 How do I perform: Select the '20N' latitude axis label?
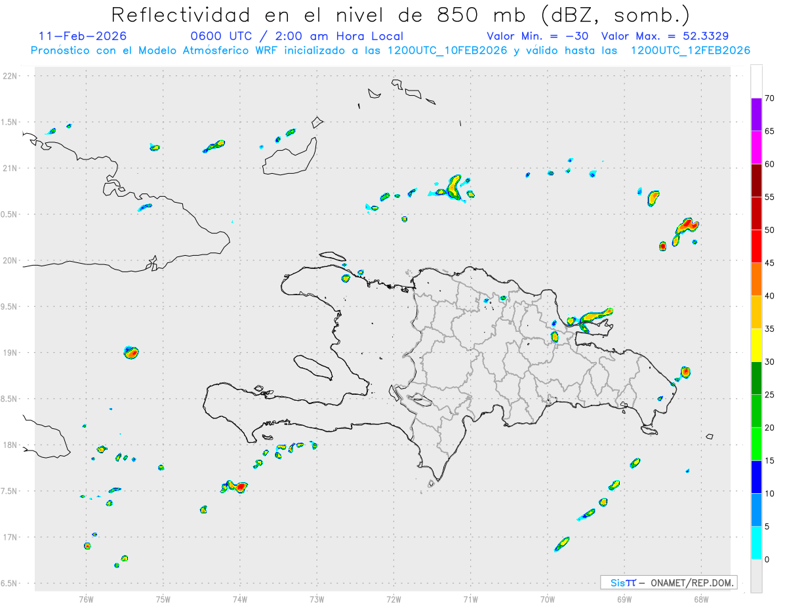[10, 260]
